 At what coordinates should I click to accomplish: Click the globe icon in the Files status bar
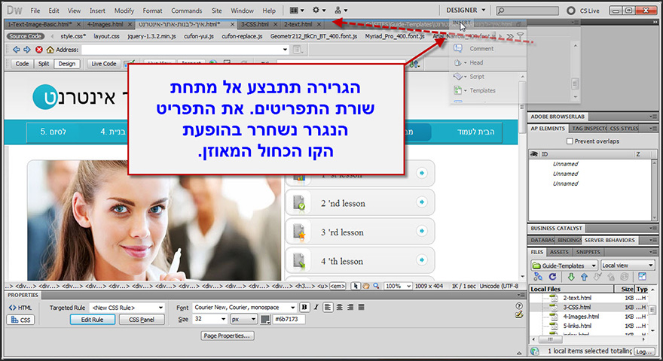[534, 351]
